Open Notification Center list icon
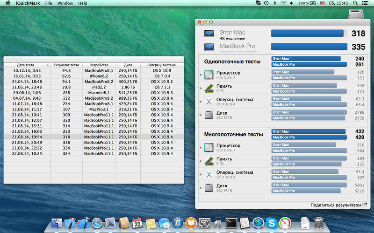 [x=365, y=3]
